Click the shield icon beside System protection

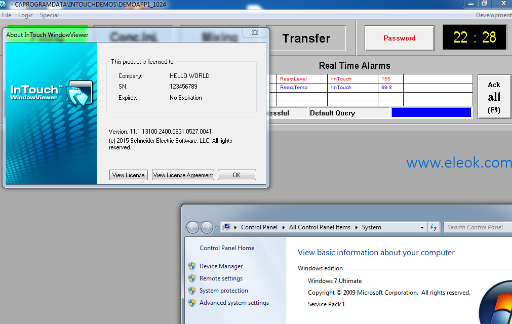(192, 291)
